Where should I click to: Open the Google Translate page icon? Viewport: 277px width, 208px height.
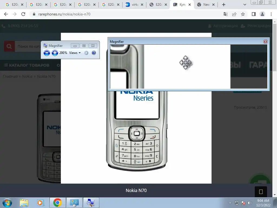point(226,14)
